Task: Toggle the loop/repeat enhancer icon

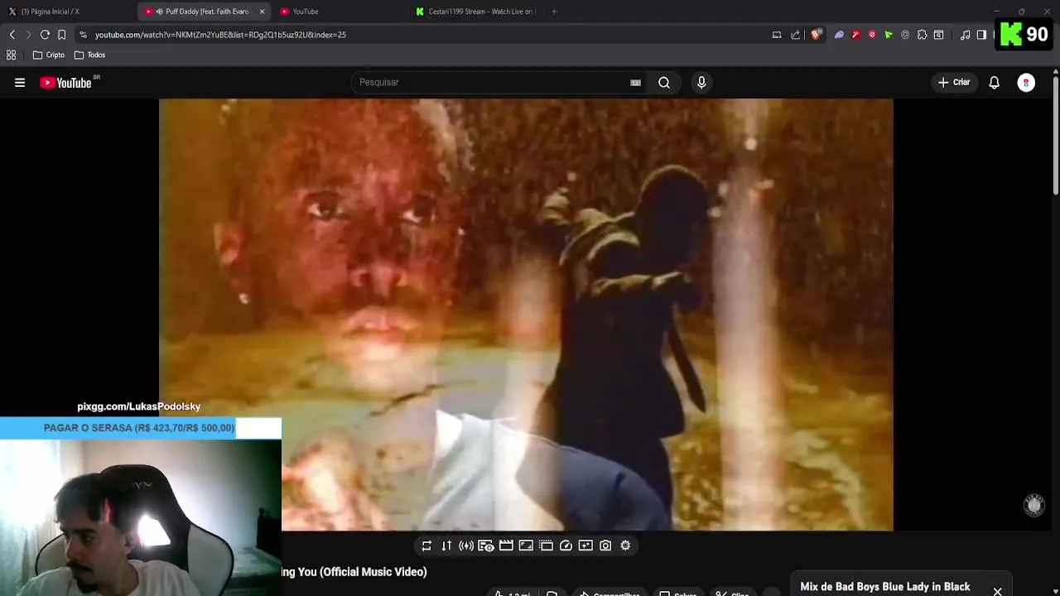Action: tap(426, 546)
